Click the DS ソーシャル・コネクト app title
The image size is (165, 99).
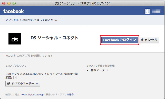pyautogui.click(x=54, y=38)
